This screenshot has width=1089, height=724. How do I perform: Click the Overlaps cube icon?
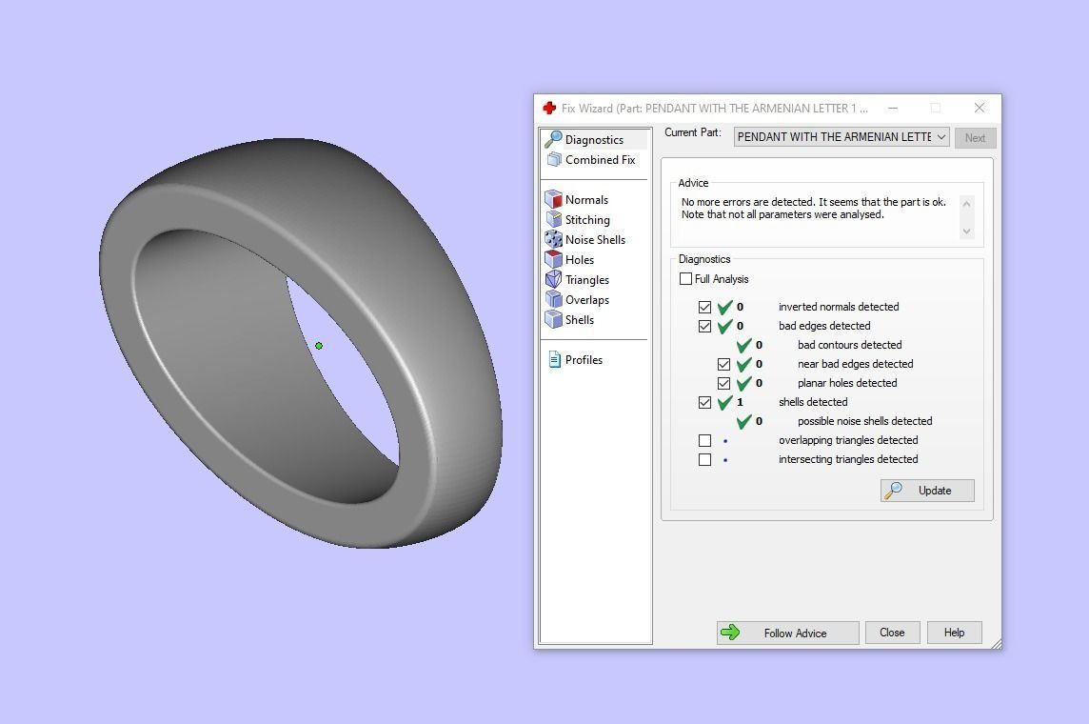[x=553, y=299]
